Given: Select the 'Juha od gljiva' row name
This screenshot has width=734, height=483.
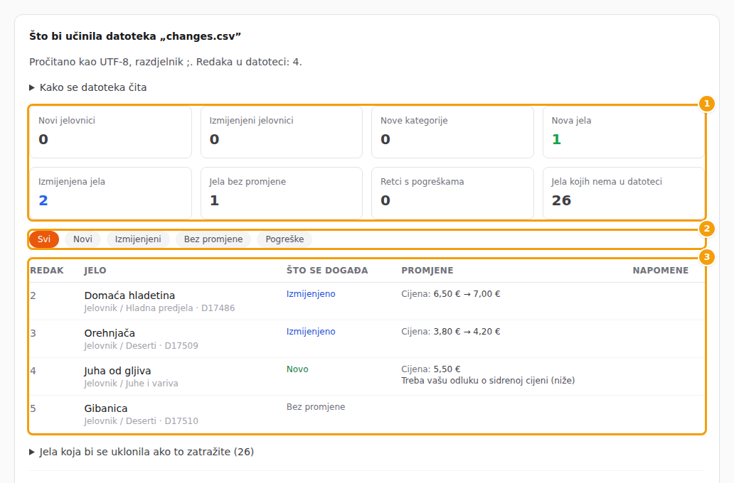Looking at the screenshot, I should [x=117, y=371].
